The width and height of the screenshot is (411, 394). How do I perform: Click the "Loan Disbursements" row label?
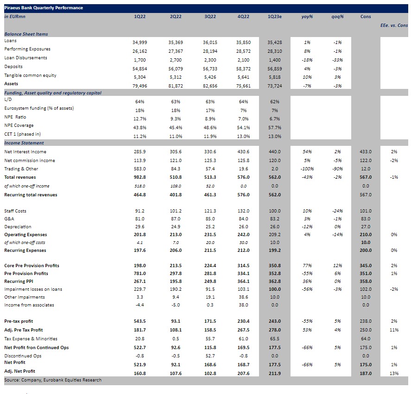pos(25,58)
